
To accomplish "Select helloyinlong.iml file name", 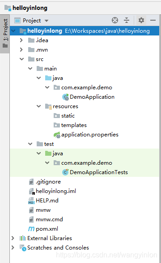I will [56, 191].
